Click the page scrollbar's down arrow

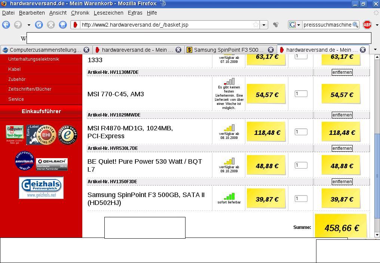(x=377, y=235)
